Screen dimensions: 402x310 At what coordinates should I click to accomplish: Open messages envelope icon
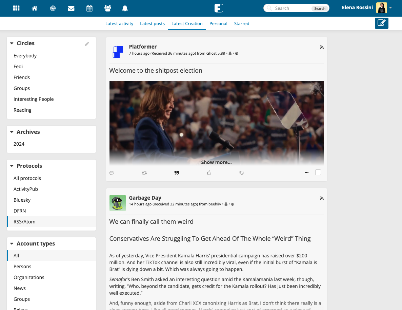[71, 8]
